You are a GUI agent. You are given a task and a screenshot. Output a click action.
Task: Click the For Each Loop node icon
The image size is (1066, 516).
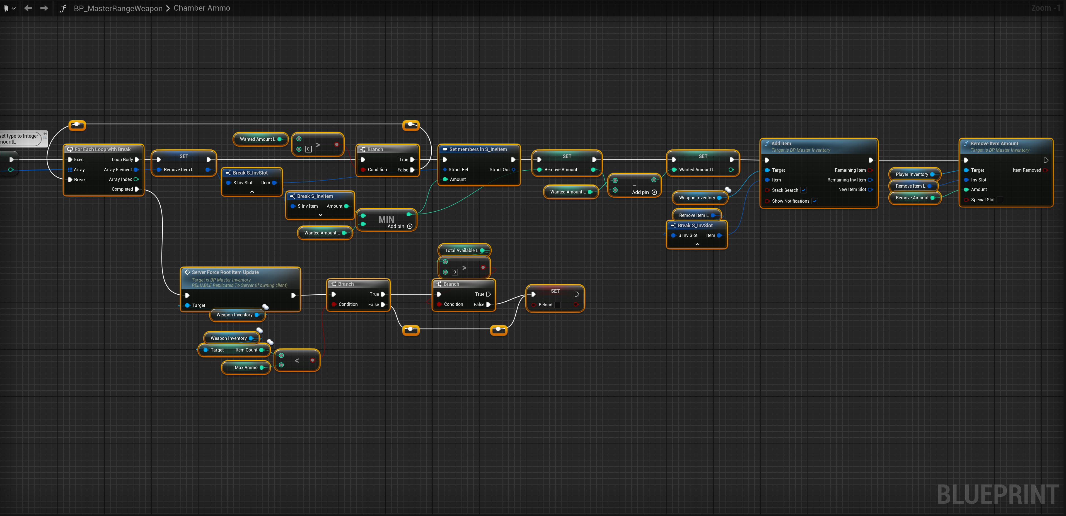[x=70, y=149]
